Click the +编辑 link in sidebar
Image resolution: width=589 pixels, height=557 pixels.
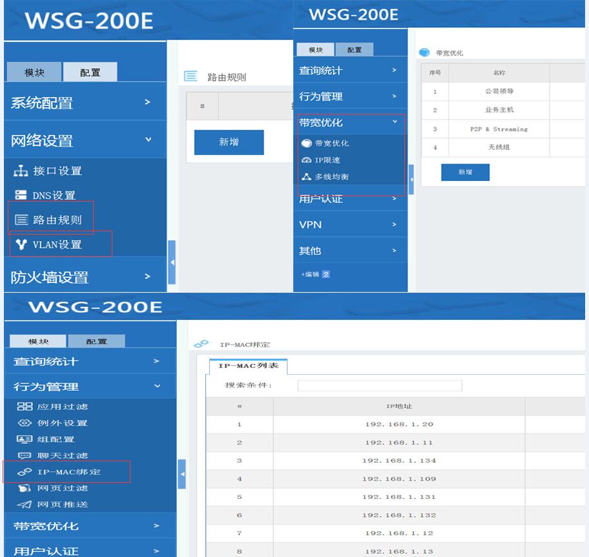click(311, 275)
